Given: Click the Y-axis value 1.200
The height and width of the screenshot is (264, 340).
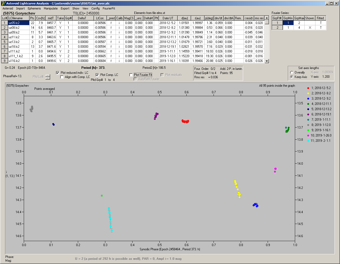Looking at the screenshot, I should coord(327,77).
